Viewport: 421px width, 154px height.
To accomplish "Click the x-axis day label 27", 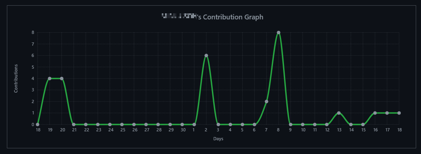I will tap(147, 130).
